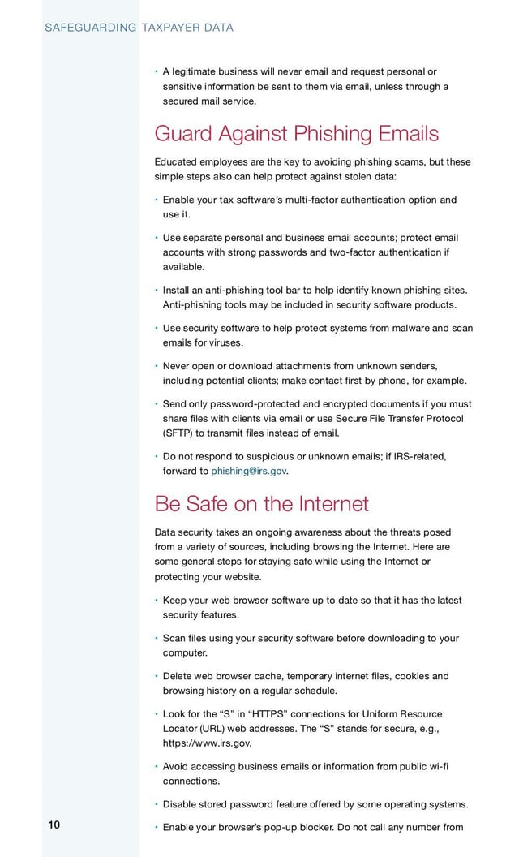The height and width of the screenshot is (857, 519).
Task: Click the "Guard Against Phishing Emails" heading
Action: coord(296,133)
